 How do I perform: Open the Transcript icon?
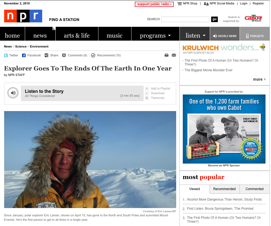click(x=147, y=98)
